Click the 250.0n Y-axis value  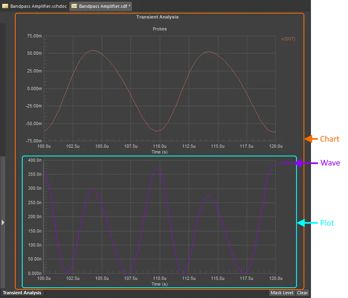point(35,203)
